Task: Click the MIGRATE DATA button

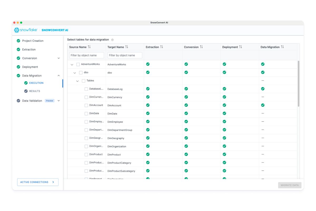Action: tap(290, 185)
